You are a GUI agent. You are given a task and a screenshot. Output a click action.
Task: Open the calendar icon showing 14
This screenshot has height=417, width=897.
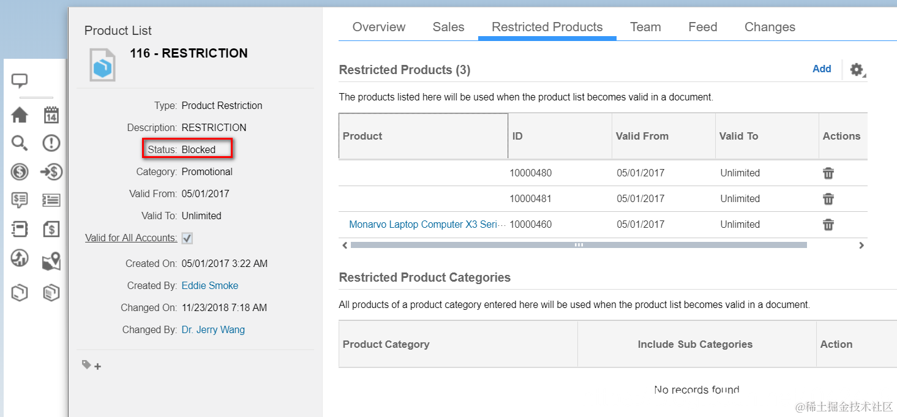[51, 115]
